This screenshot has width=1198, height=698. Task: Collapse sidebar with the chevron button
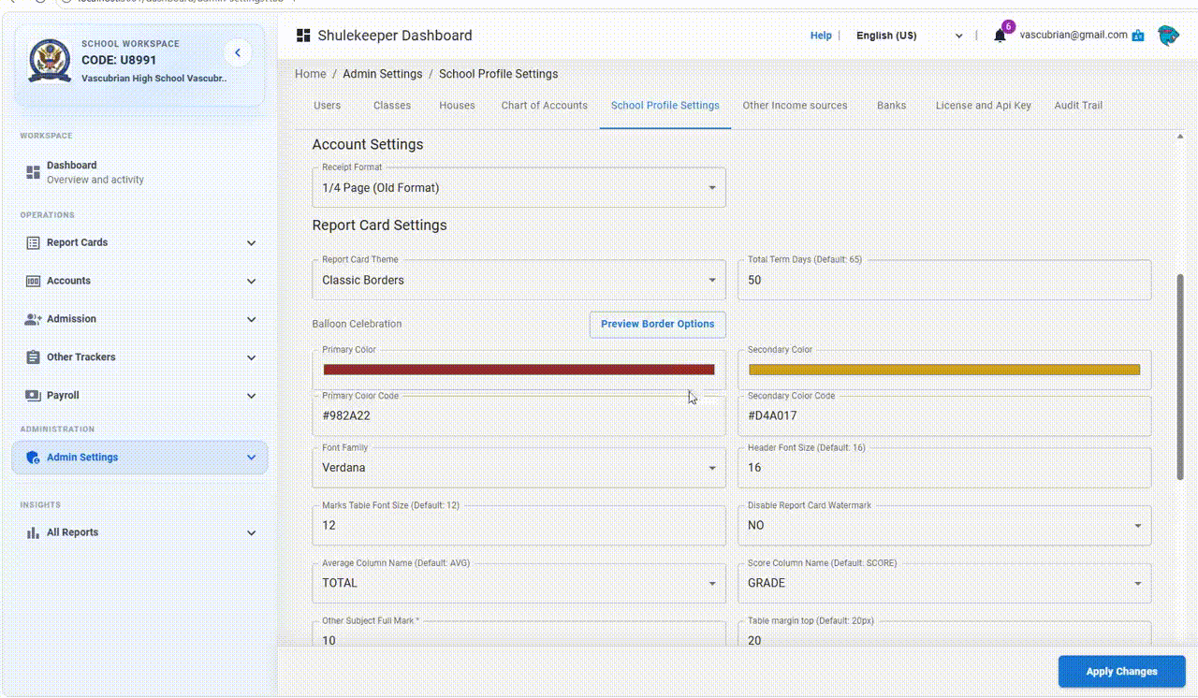click(x=238, y=53)
